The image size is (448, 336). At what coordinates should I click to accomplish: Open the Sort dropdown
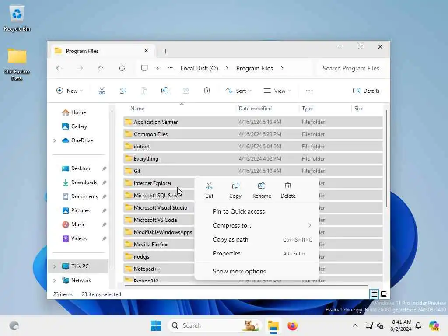[238, 91]
